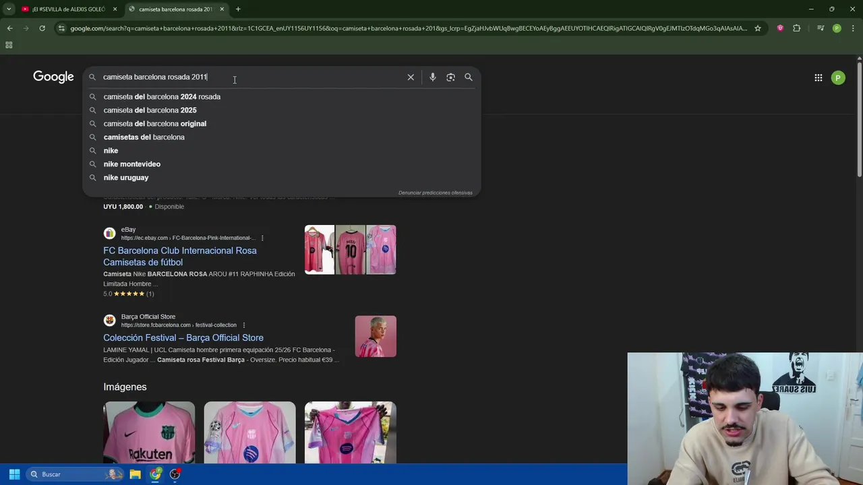Open the Chrome side panel icon

[821, 28]
